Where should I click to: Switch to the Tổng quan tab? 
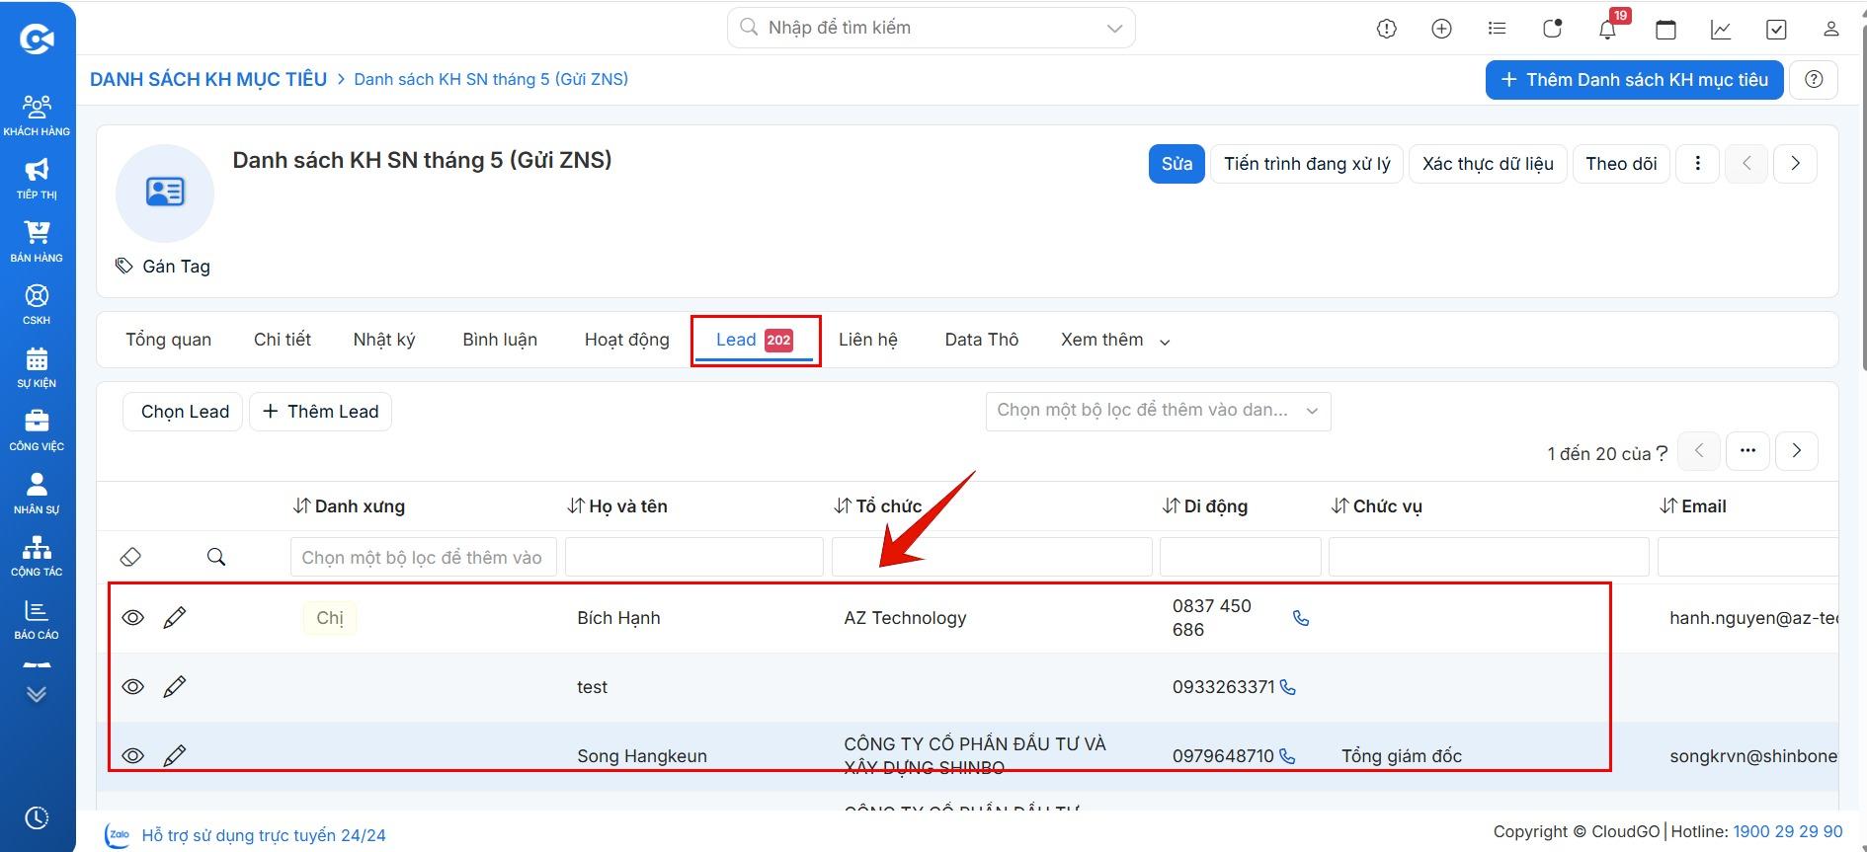[168, 340]
